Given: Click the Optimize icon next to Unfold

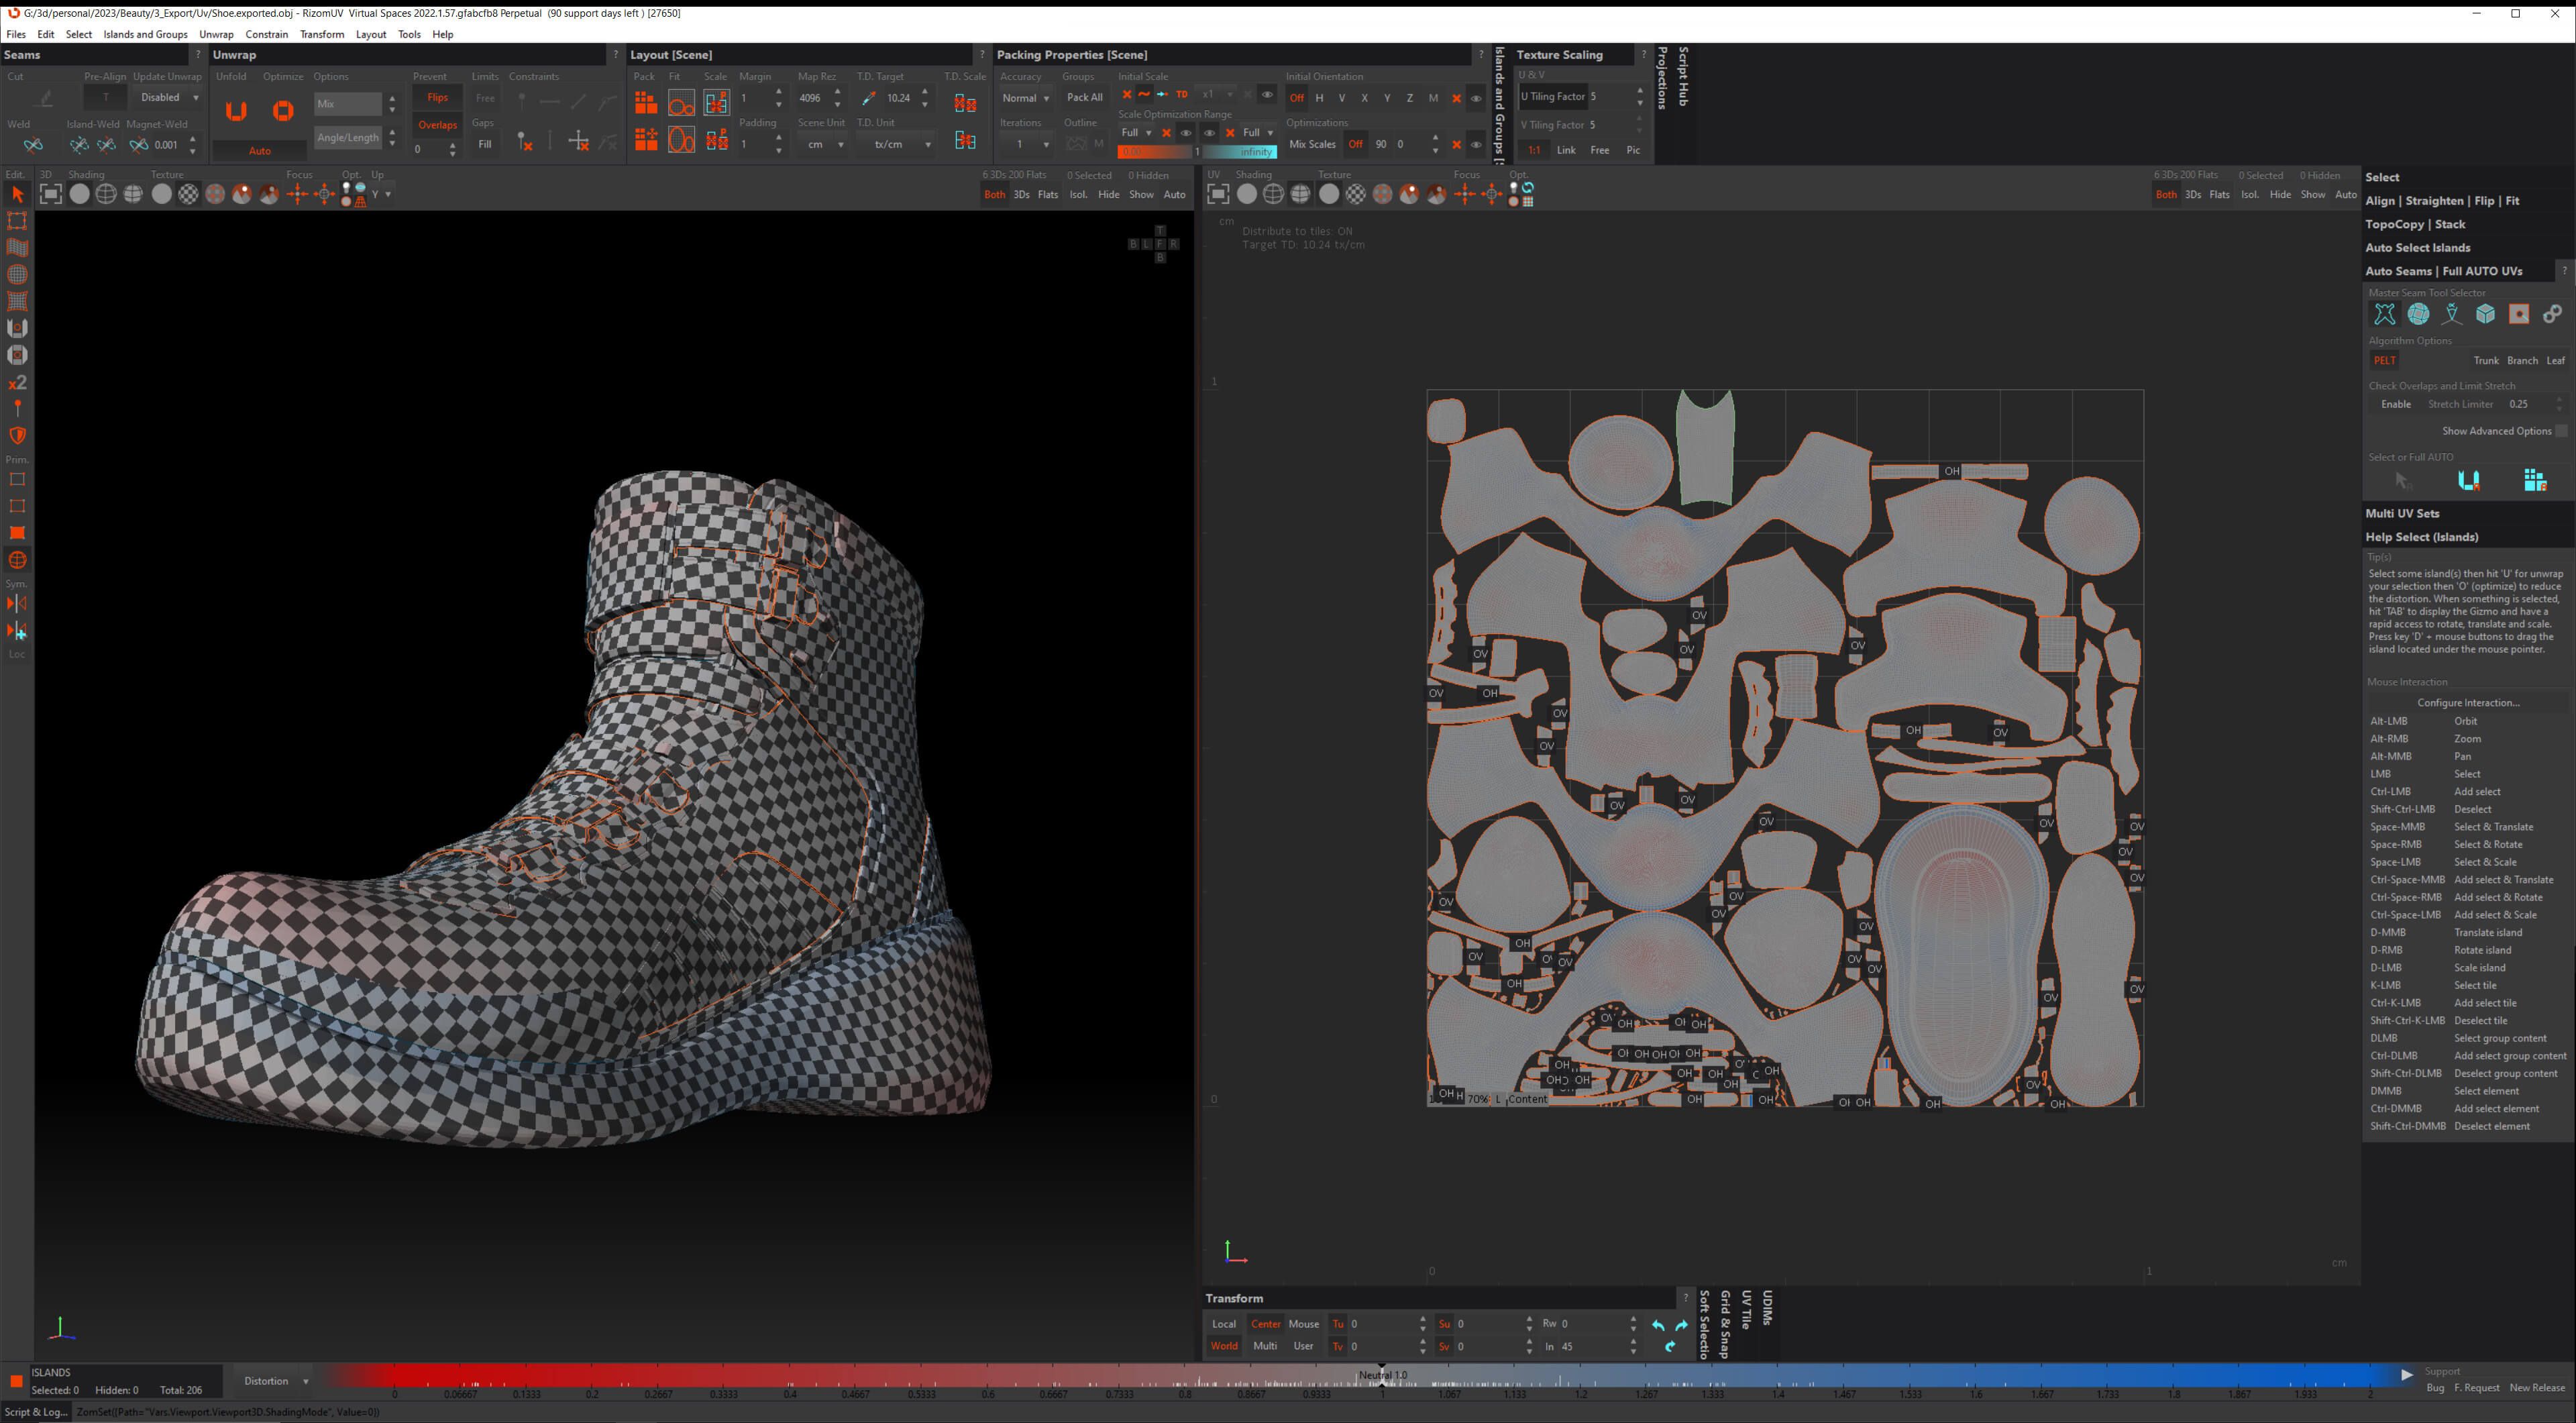Looking at the screenshot, I should point(283,111).
